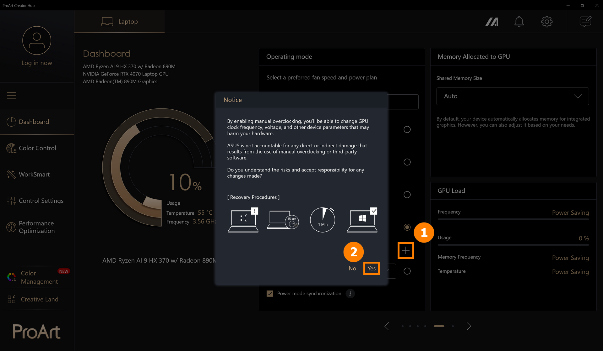
Task: Click the GPU Load Frequency bar
Action: 513,219
